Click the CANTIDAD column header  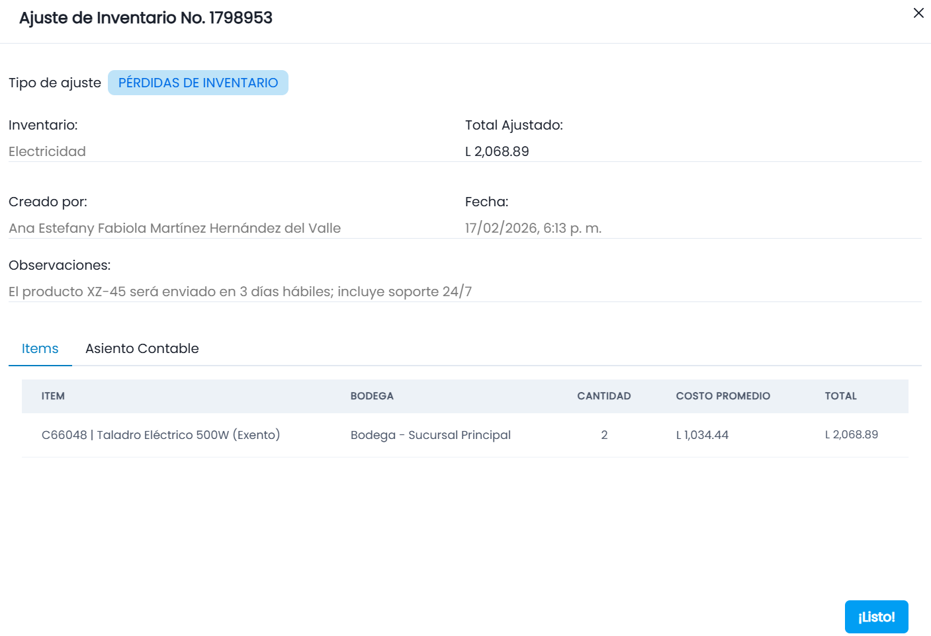coord(604,396)
